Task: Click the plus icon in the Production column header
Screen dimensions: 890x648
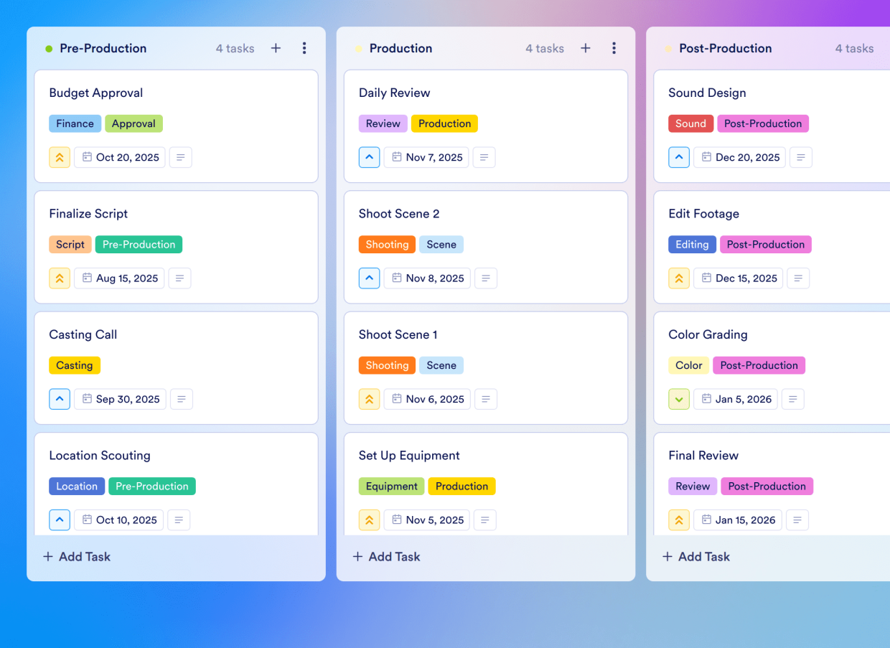Action: 586,48
